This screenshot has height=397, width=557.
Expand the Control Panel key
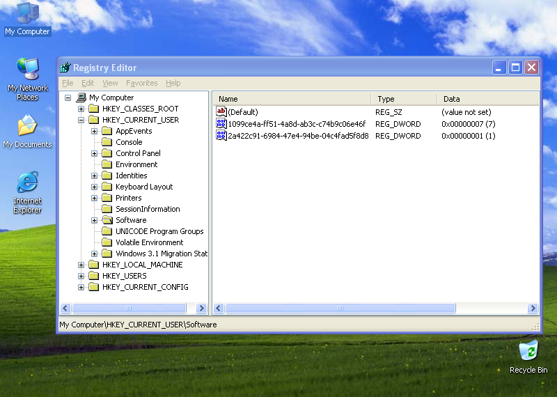click(x=94, y=153)
